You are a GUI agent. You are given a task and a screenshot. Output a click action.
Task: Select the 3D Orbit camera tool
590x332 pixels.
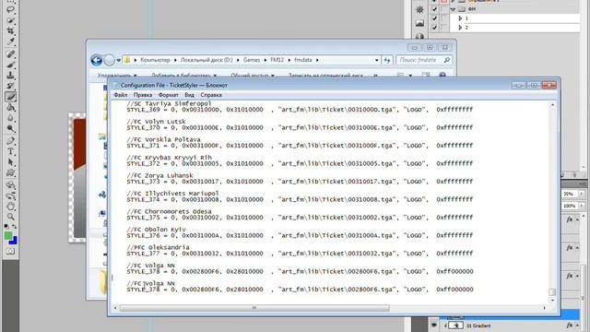pos(10,196)
